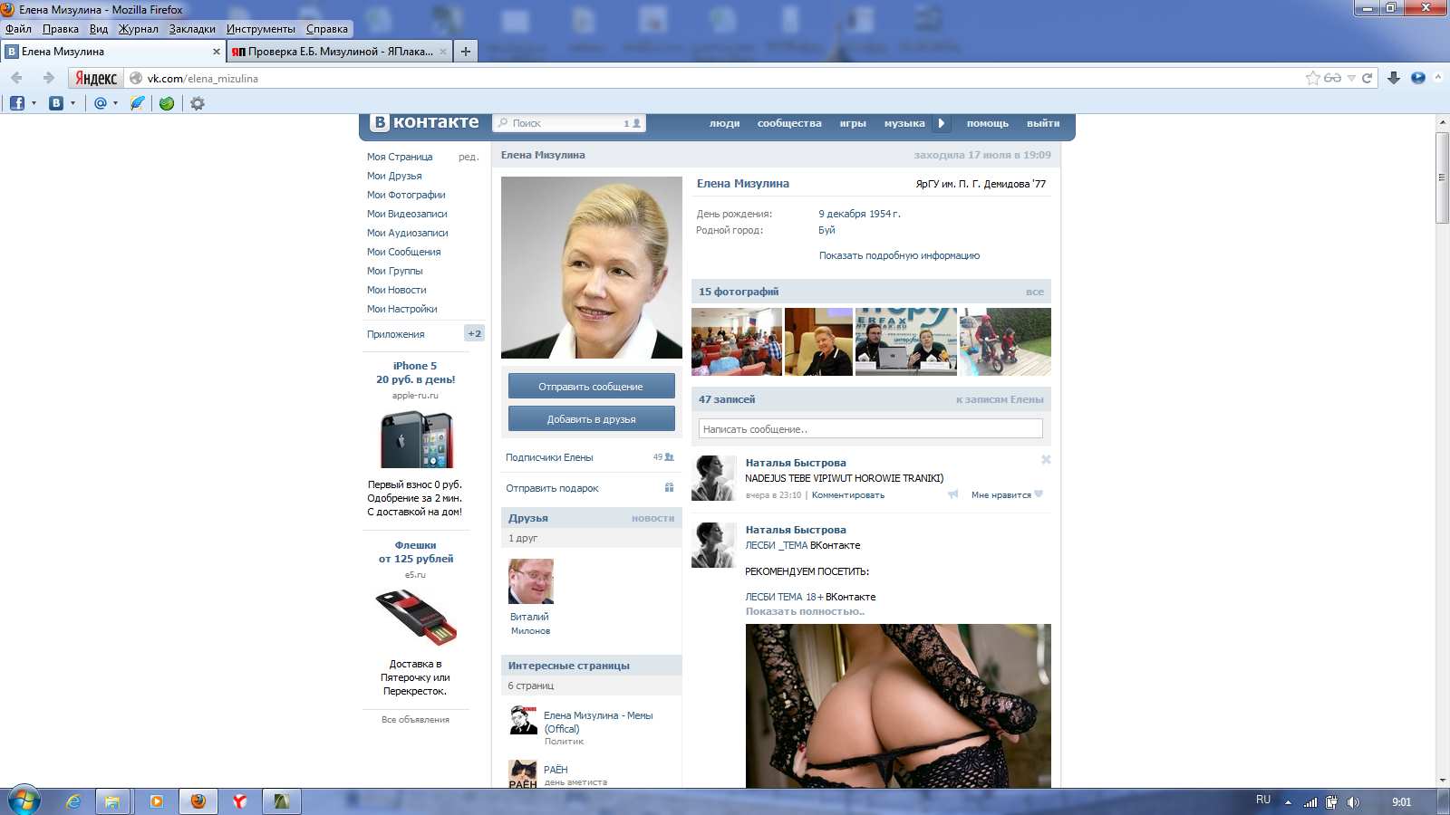Open the Инструменты menu

coord(261,29)
